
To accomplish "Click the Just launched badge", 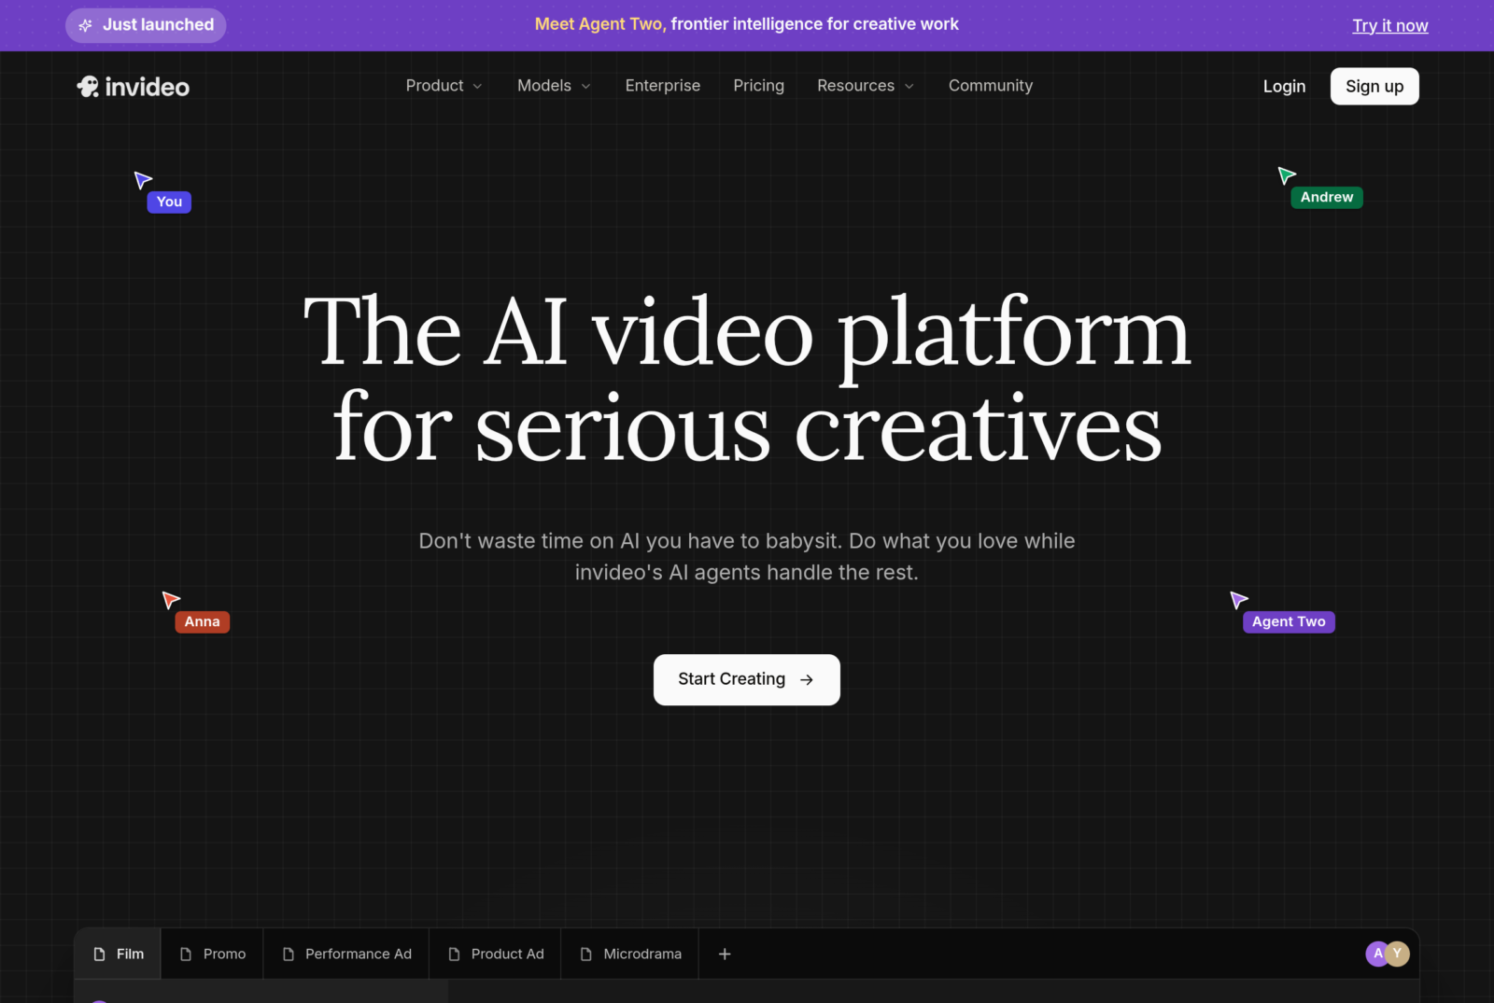I will click(x=146, y=25).
